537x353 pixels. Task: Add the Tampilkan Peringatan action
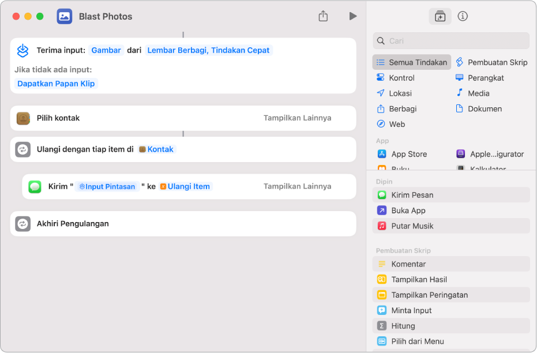pos(451,295)
